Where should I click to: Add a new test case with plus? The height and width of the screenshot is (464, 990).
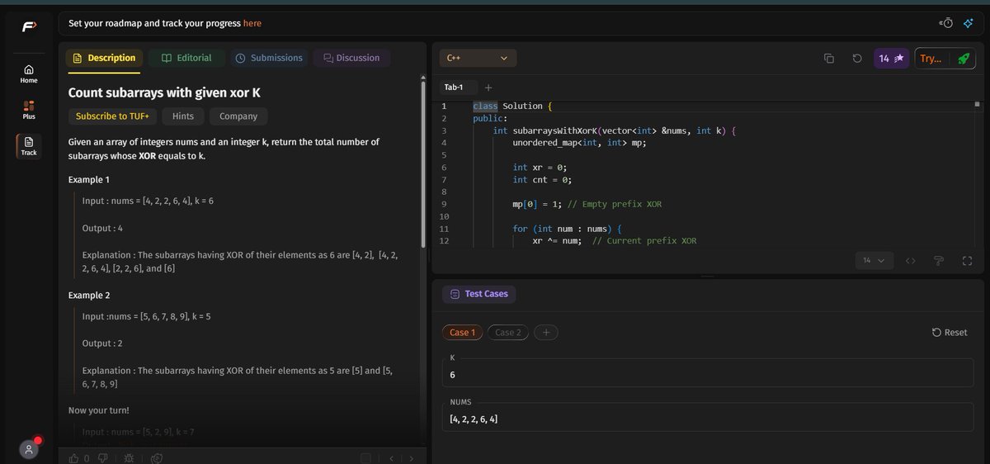click(546, 332)
